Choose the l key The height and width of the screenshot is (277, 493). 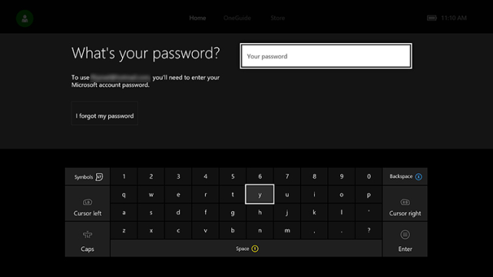342,213
